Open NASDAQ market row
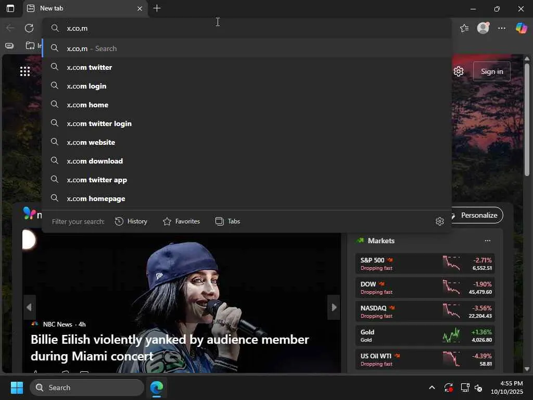The height and width of the screenshot is (400, 533). point(425,311)
